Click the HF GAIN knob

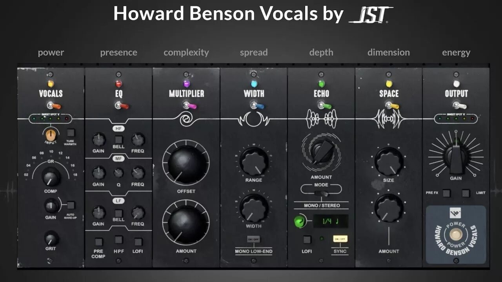[x=98, y=139]
